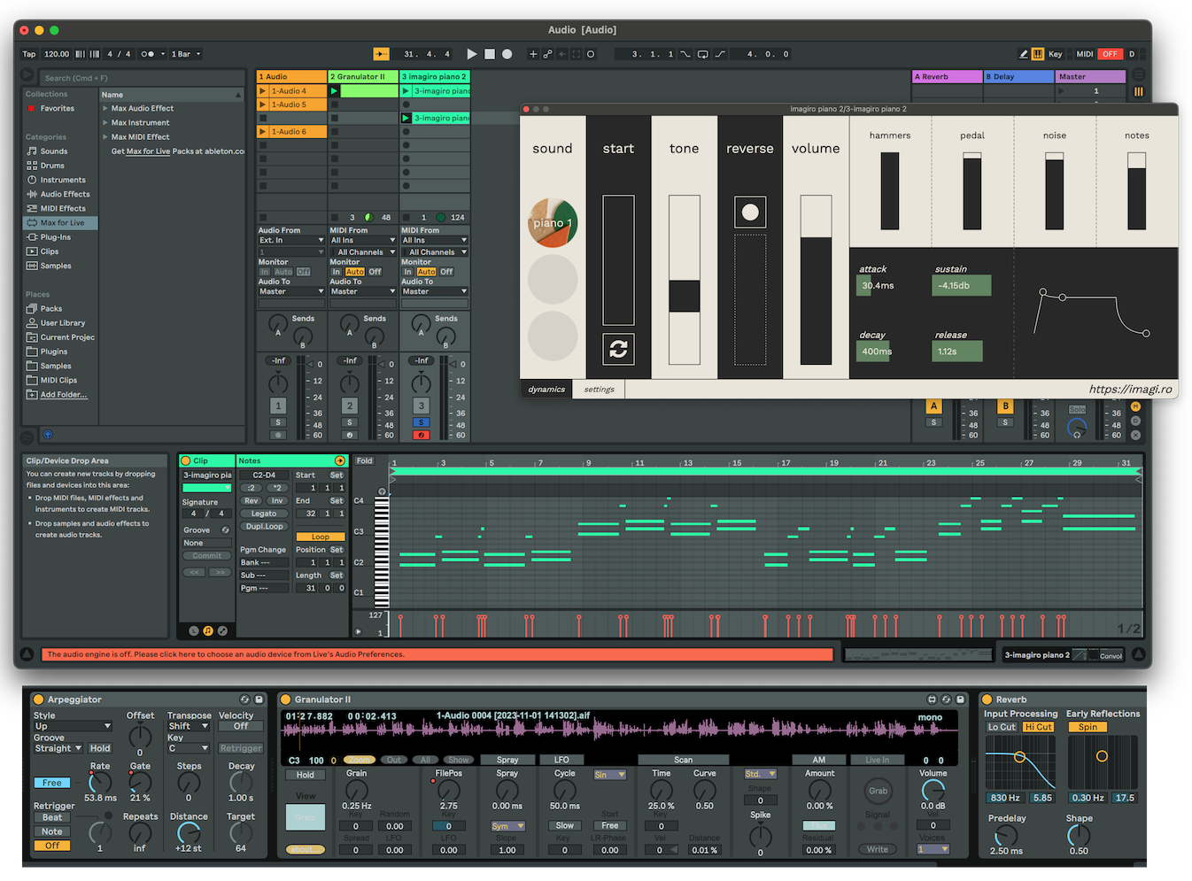Switch to imagiro dynamics tab
Screen dimensions: 1192x881
pyautogui.click(x=546, y=389)
